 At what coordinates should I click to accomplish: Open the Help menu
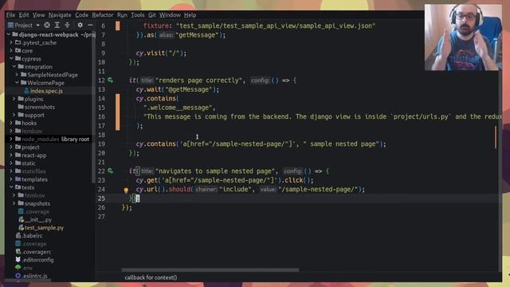click(x=190, y=15)
